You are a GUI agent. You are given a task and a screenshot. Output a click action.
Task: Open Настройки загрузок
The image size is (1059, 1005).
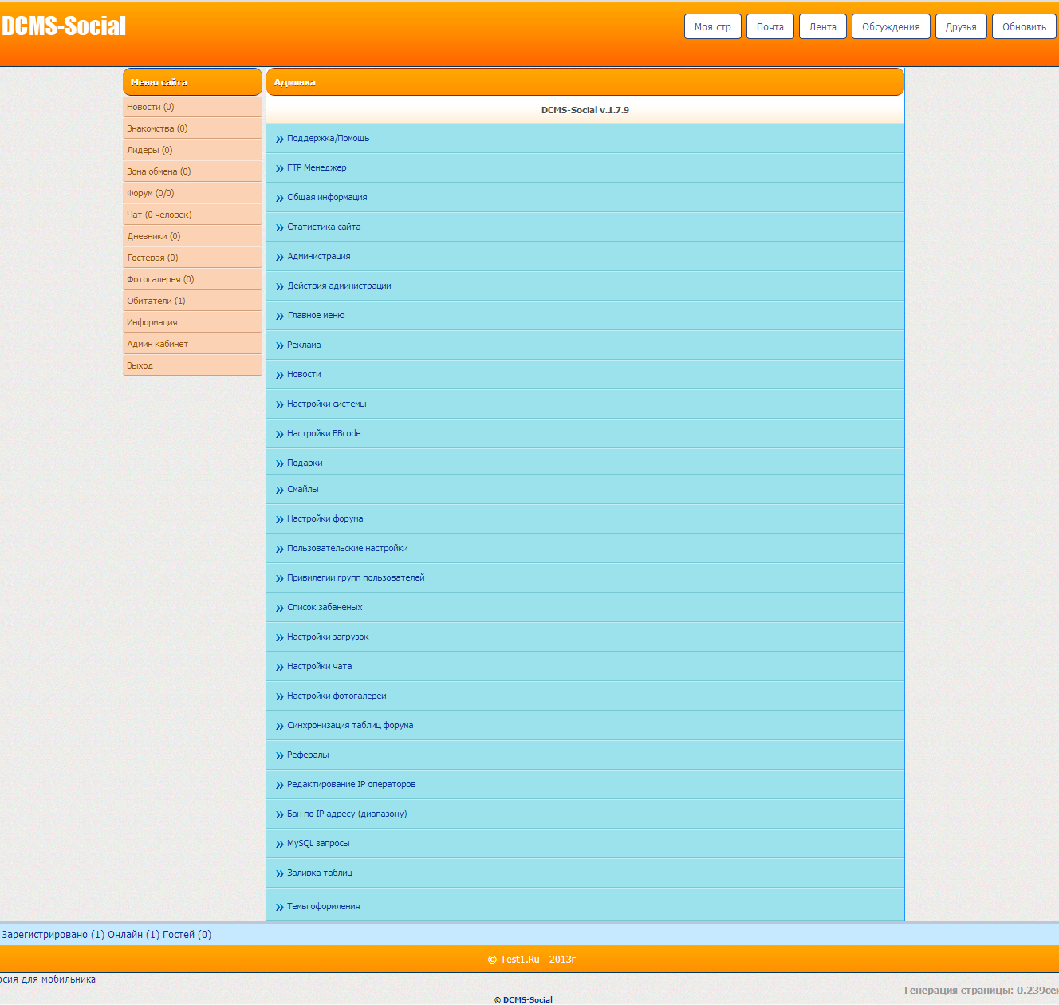click(x=328, y=636)
